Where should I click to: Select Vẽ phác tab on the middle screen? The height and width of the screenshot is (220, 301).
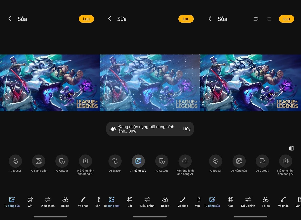click(183, 202)
